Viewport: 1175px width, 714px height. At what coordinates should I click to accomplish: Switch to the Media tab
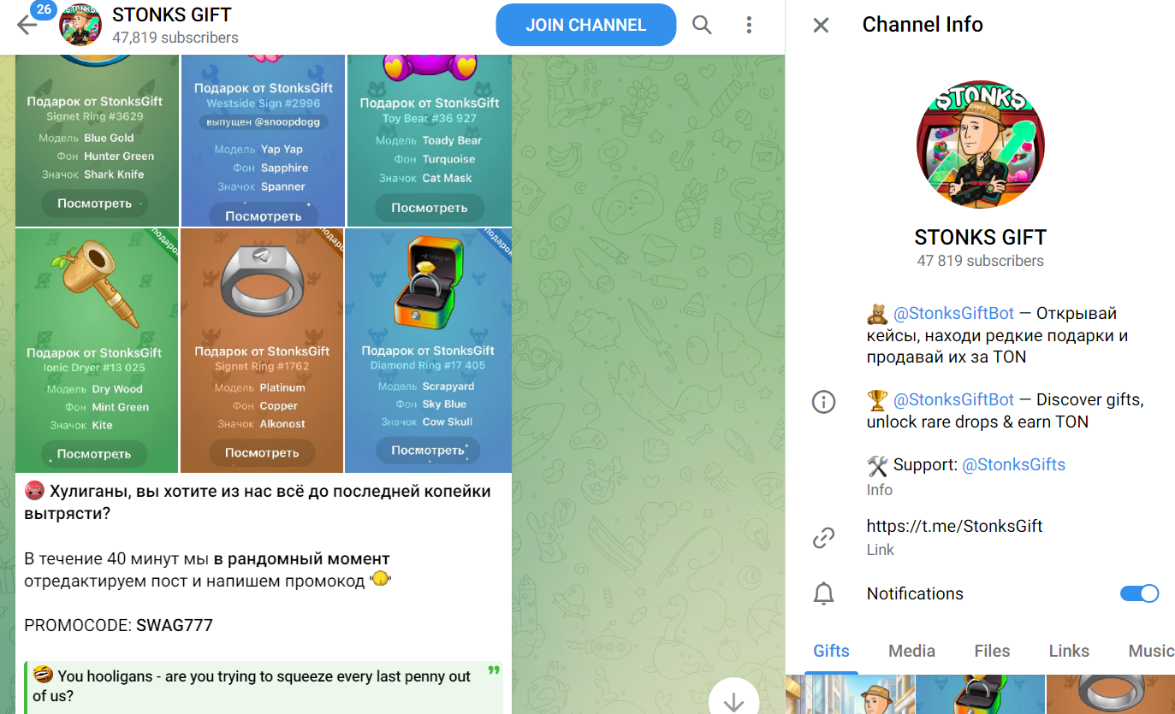click(x=911, y=651)
